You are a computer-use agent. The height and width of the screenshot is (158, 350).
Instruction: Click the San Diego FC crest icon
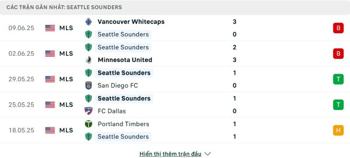[89, 86]
